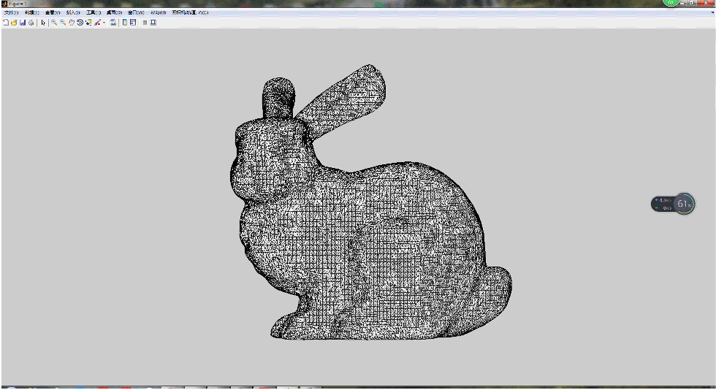Open the 桌面(D) Desktop menu
This screenshot has width=716, height=390.
pyautogui.click(x=114, y=13)
